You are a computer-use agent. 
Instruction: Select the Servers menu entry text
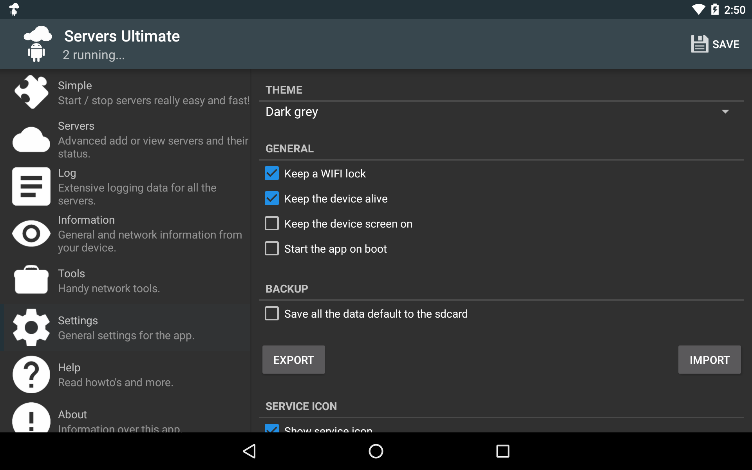76,126
